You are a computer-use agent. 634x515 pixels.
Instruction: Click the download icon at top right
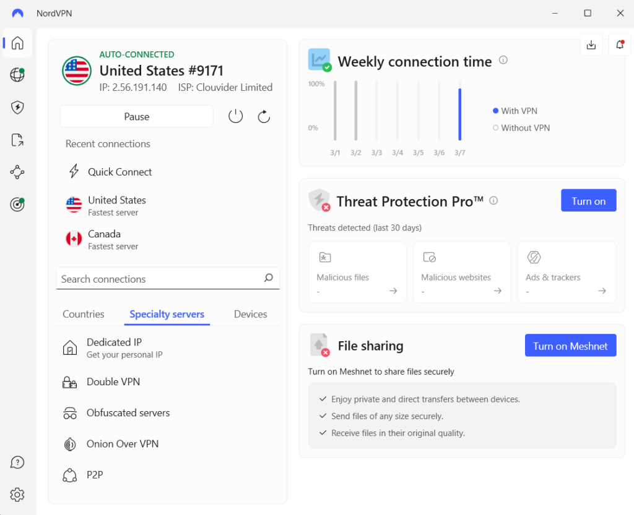pos(591,45)
